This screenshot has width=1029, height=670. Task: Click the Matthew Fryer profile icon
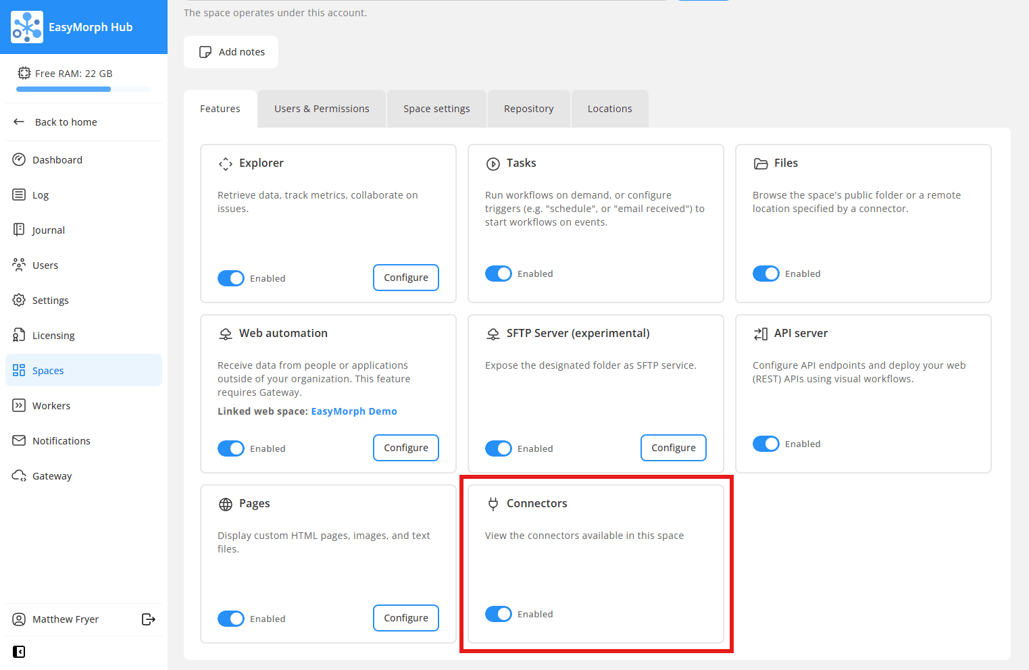[x=19, y=619]
